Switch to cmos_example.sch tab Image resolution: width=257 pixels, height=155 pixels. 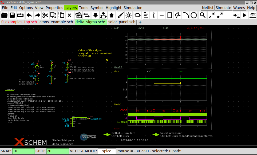[x=56, y=22]
